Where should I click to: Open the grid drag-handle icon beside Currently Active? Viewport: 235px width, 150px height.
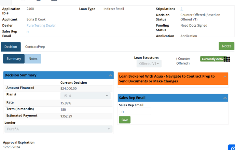click(227, 59)
